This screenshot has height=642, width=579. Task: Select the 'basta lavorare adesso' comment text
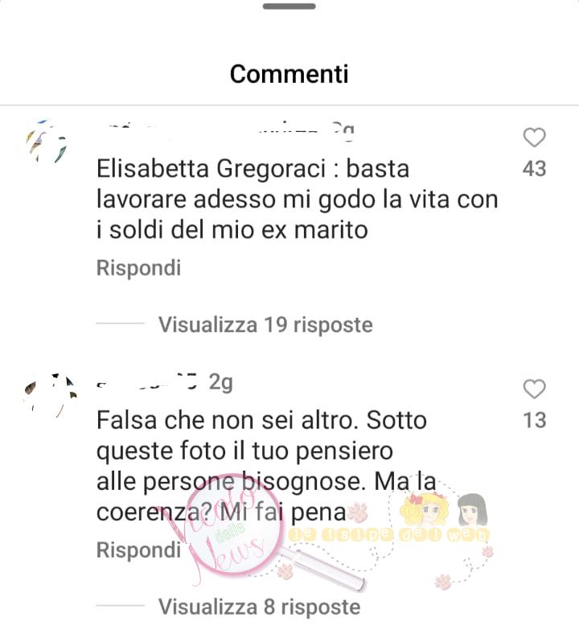(x=298, y=200)
